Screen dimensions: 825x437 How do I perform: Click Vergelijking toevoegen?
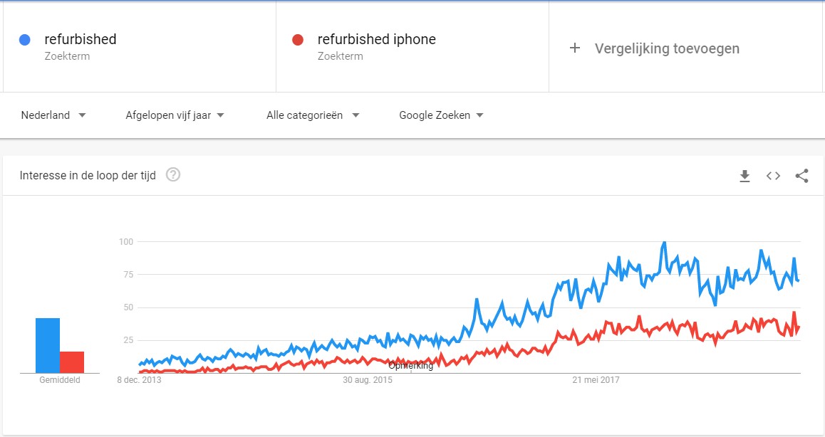667,48
